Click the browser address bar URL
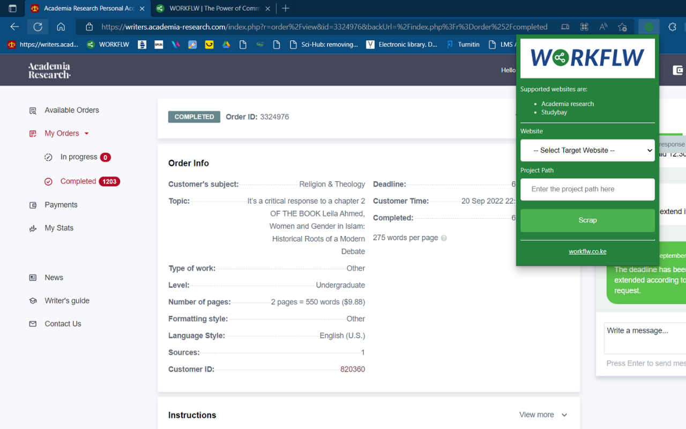 pyautogui.click(x=324, y=27)
